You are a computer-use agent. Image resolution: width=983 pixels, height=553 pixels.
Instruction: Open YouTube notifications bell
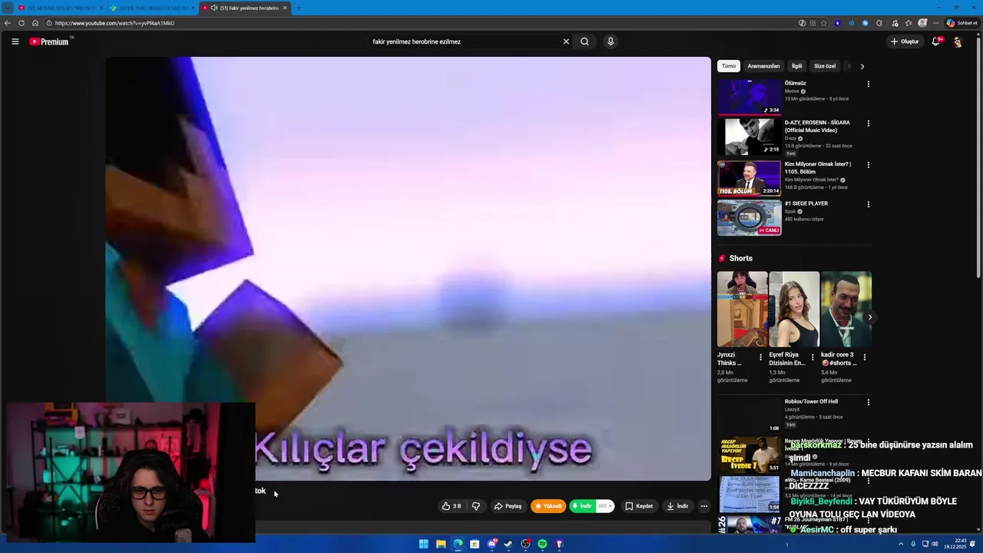coord(935,41)
